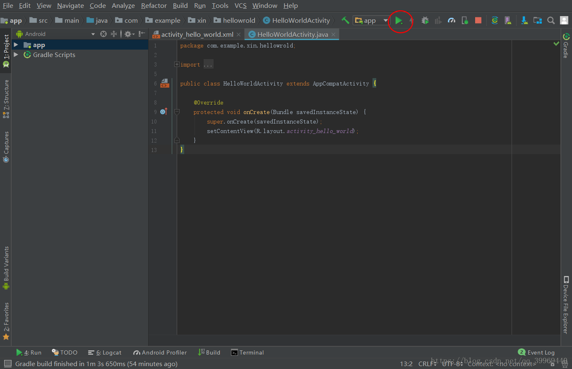
Task: Toggle the 2: Favorites side panel
Action: pos(6,321)
